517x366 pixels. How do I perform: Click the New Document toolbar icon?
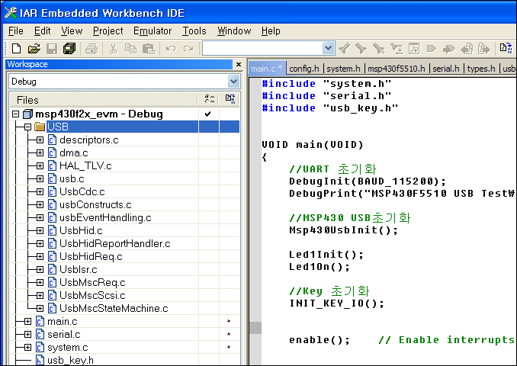click(16, 49)
